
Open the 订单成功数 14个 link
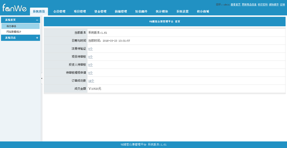pyautogui.click(x=91, y=81)
